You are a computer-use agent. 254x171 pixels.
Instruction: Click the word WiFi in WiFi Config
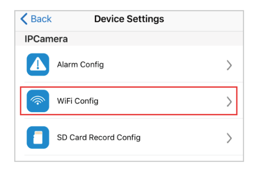(x=64, y=101)
